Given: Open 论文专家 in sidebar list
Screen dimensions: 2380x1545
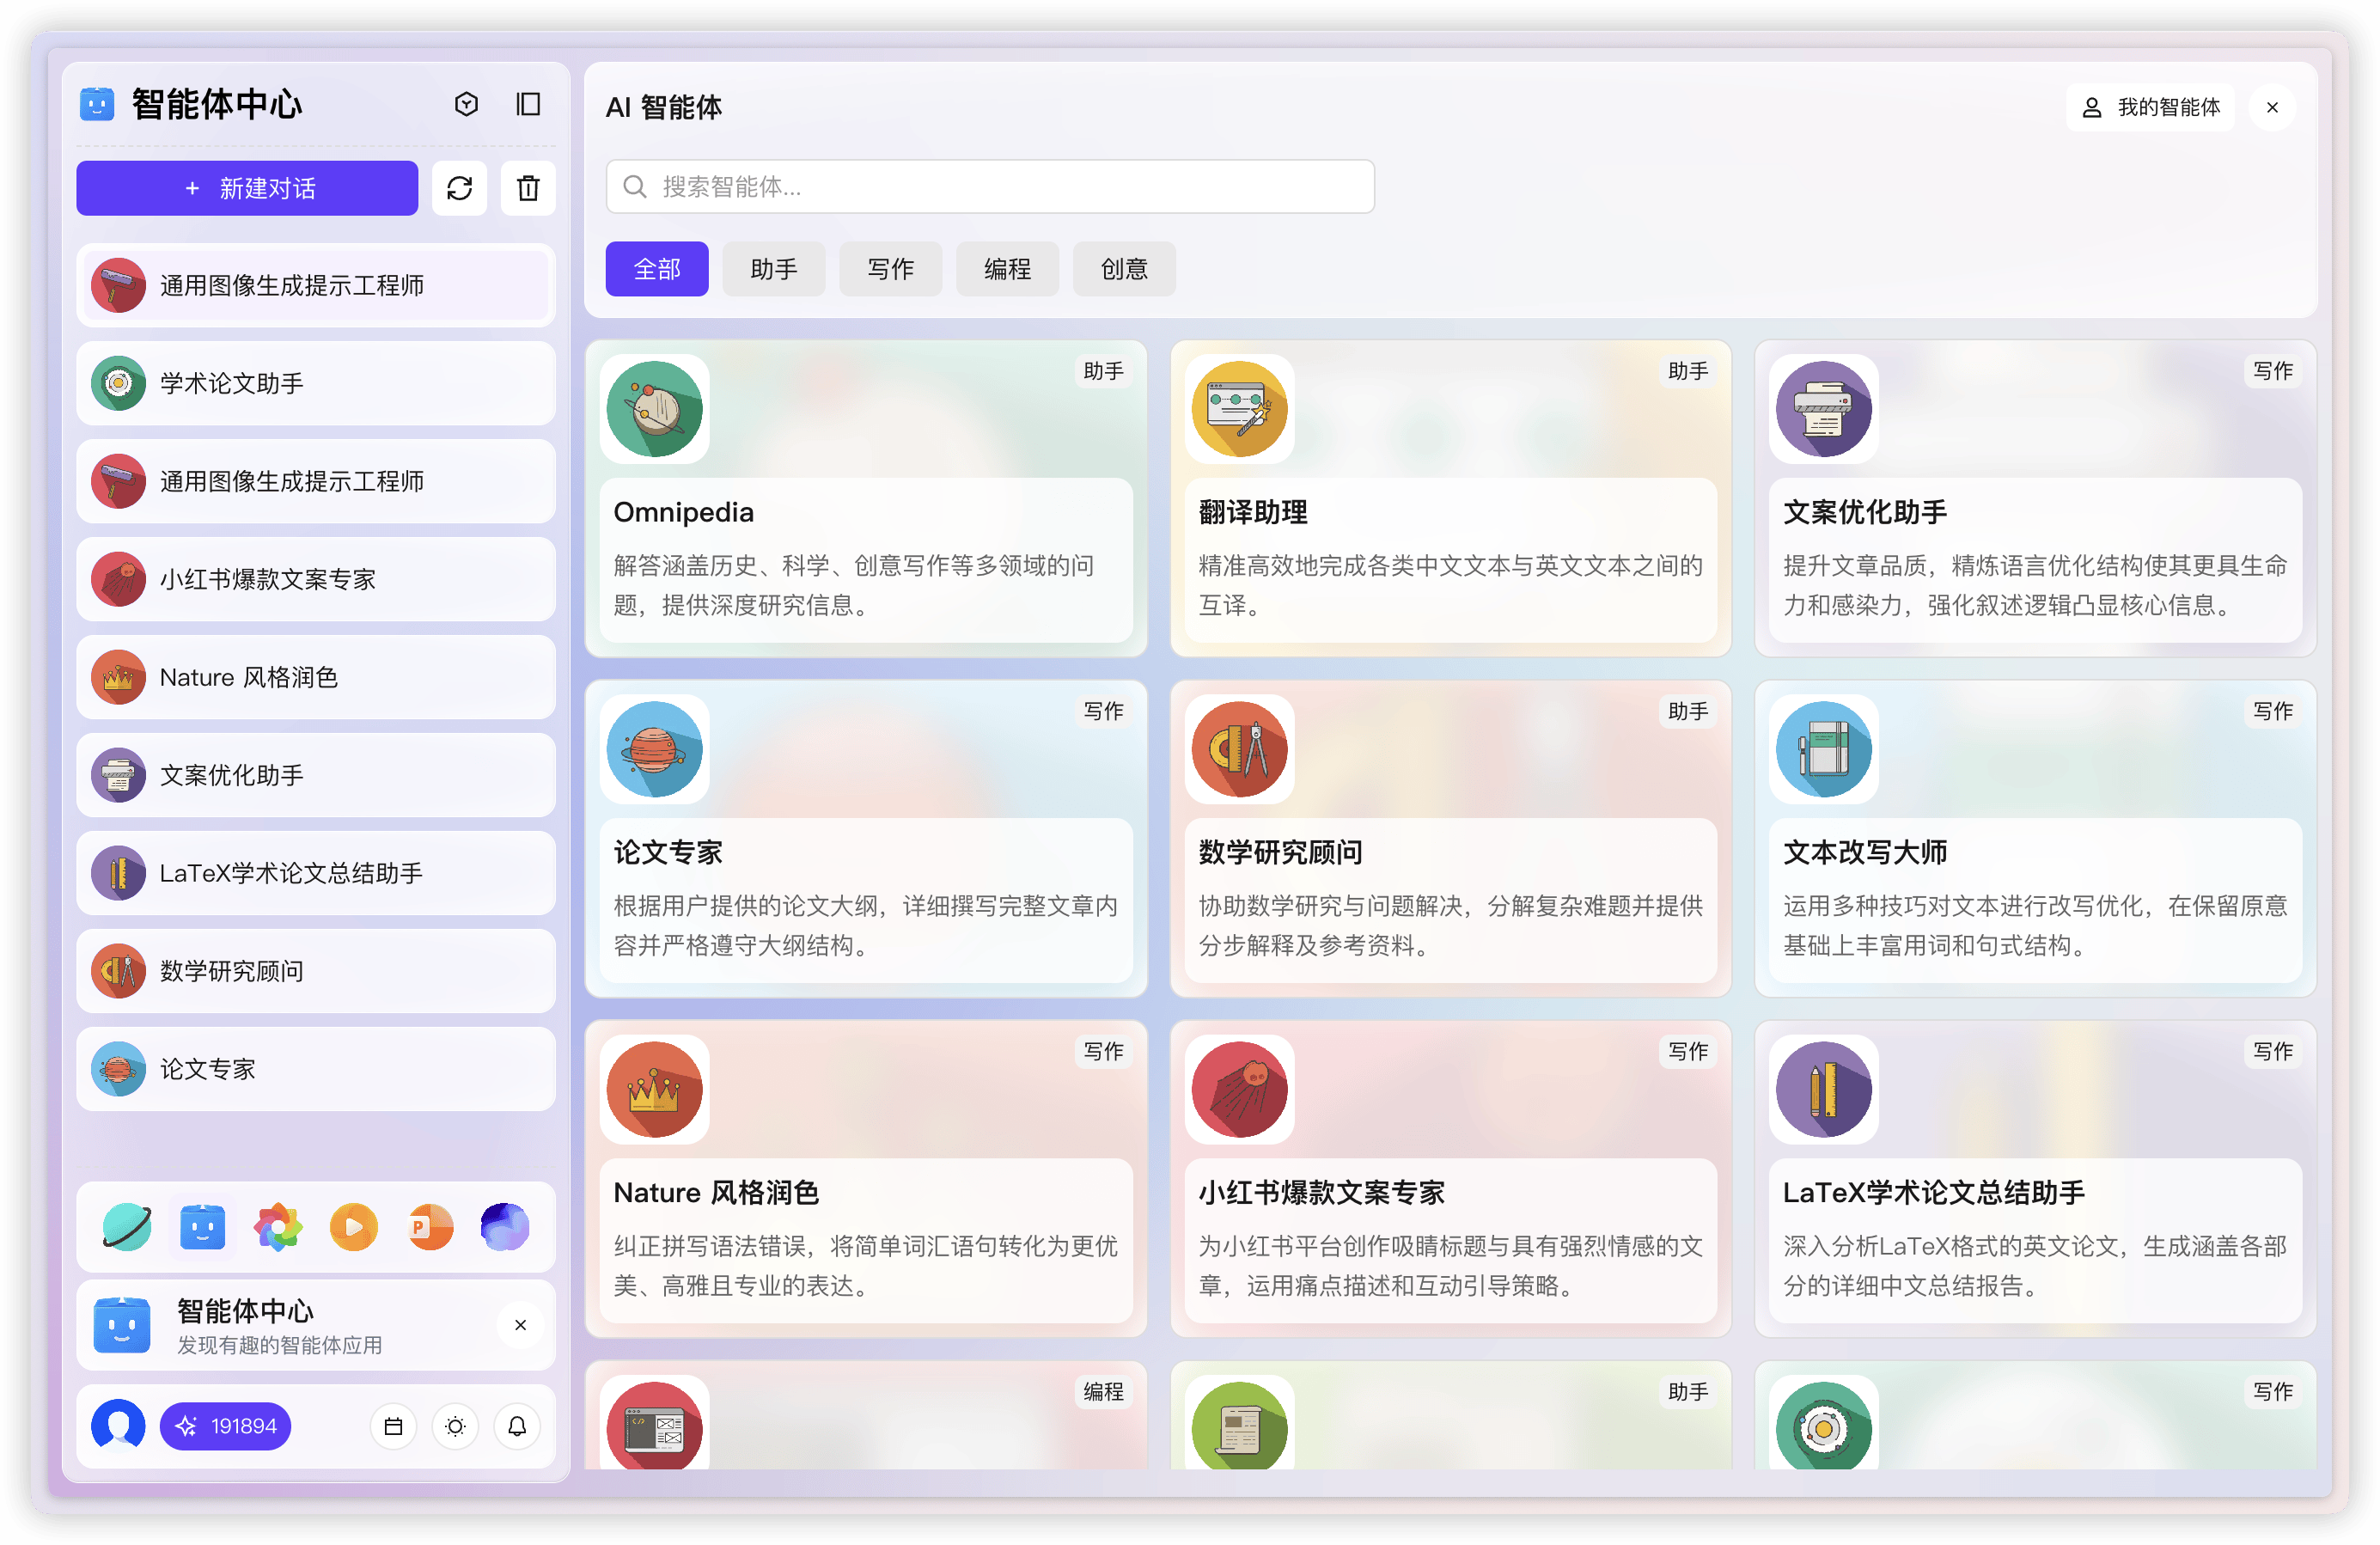Looking at the screenshot, I should pos(316,1069).
